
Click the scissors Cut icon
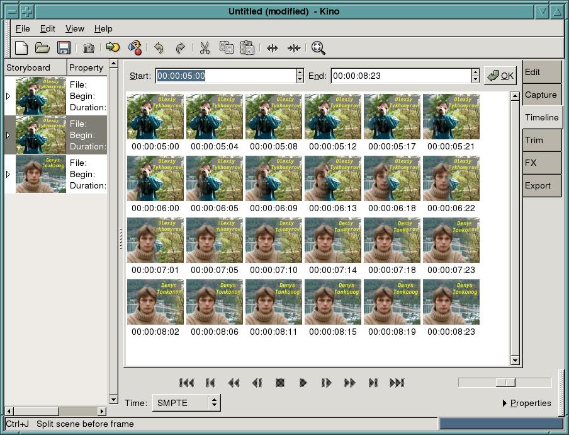click(205, 48)
